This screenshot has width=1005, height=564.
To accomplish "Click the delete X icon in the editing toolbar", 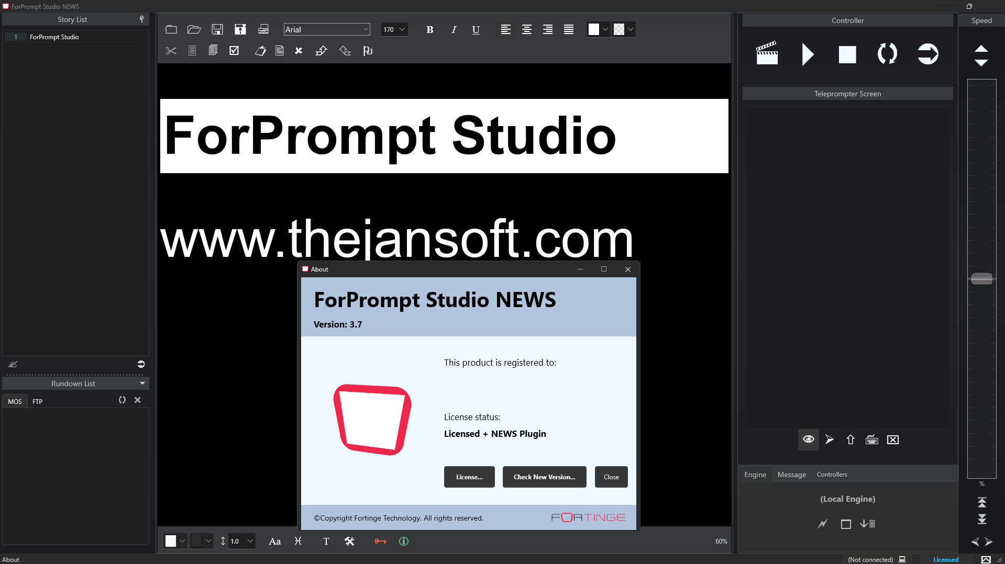I will (299, 51).
